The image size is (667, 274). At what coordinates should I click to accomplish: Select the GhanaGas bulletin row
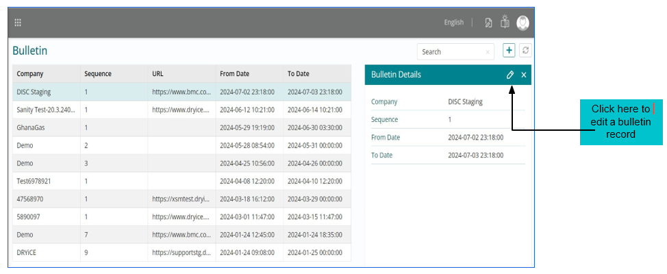(x=31, y=127)
